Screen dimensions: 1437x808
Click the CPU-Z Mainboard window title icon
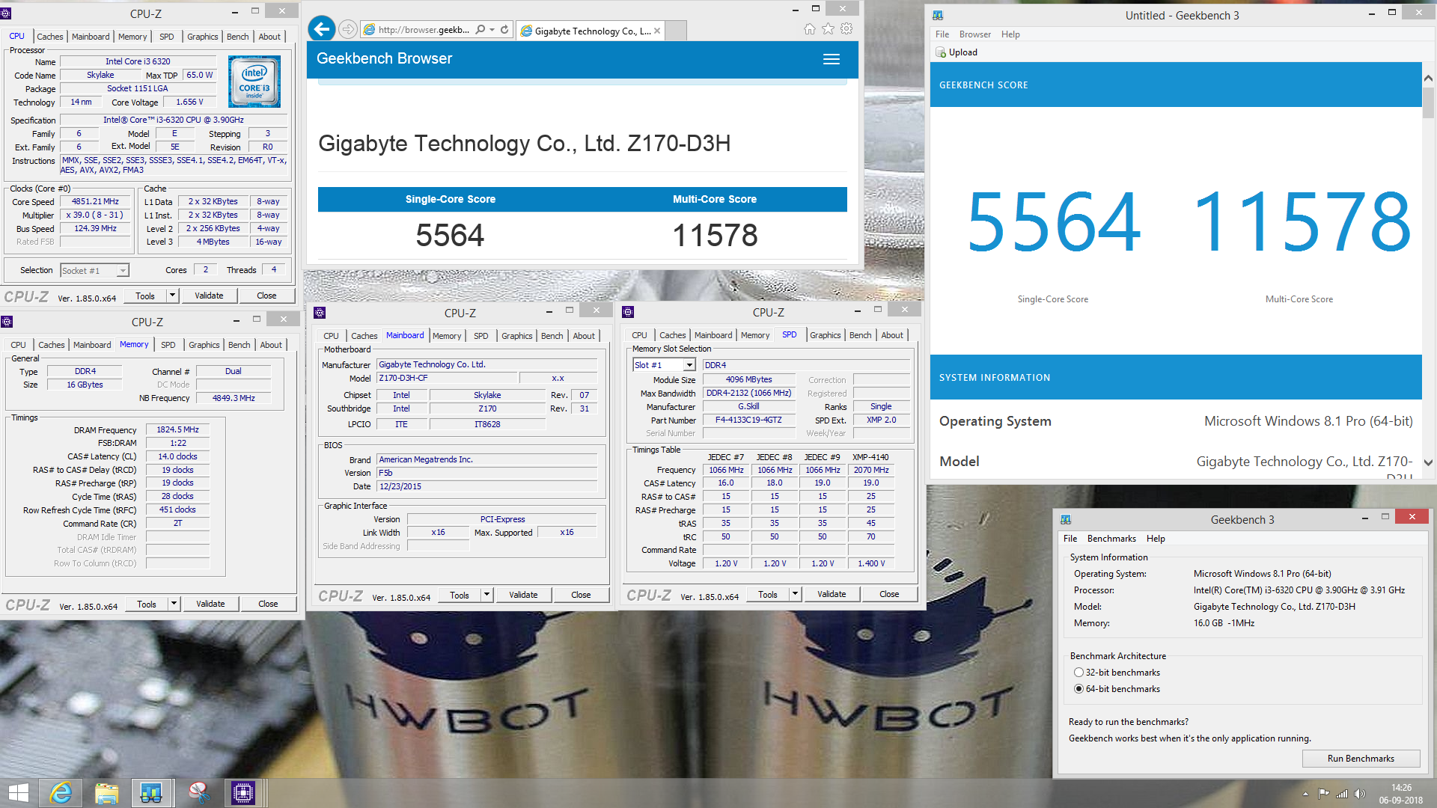click(320, 313)
